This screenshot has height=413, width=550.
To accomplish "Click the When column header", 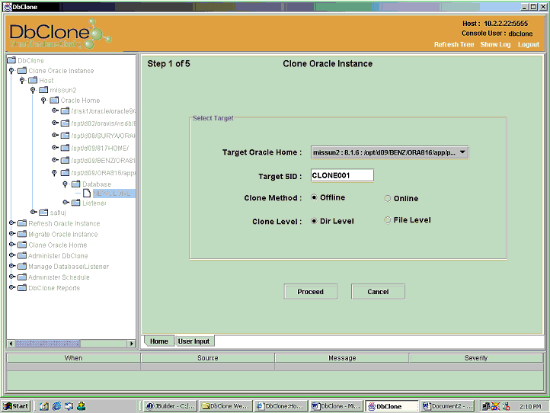I will (x=73, y=358).
